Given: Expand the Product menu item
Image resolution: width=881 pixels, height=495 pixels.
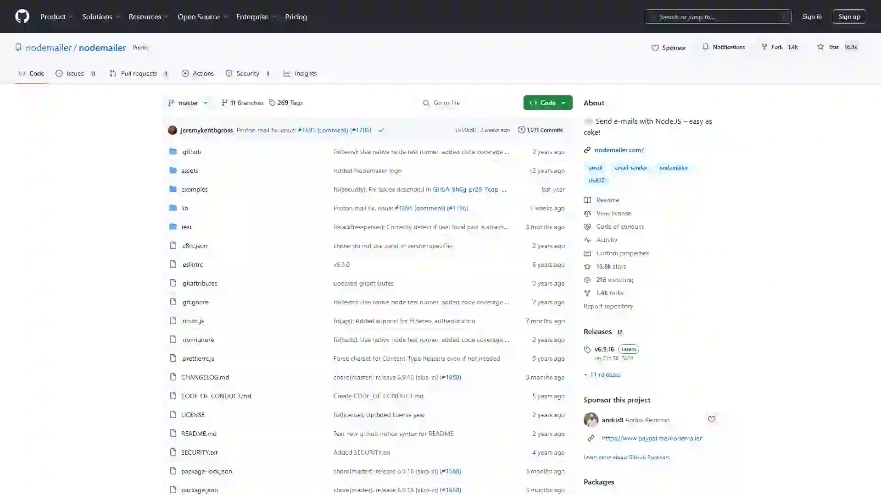Looking at the screenshot, I should (56, 16).
